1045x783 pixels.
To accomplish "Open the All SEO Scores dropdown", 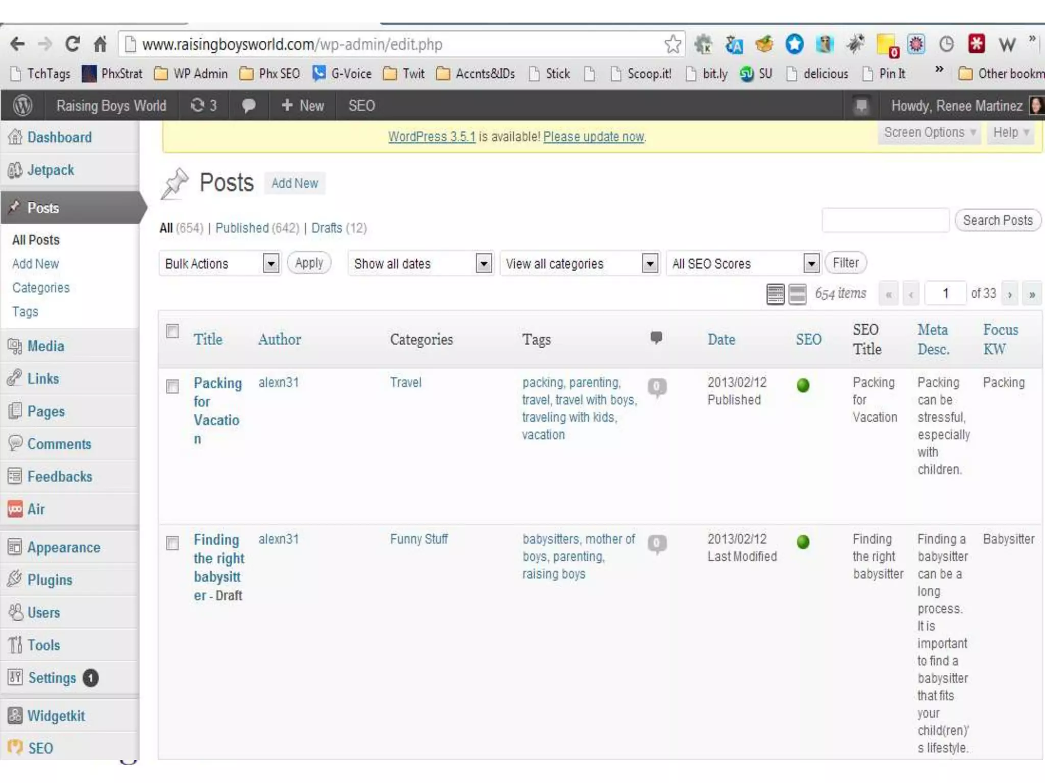I will point(743,264).
